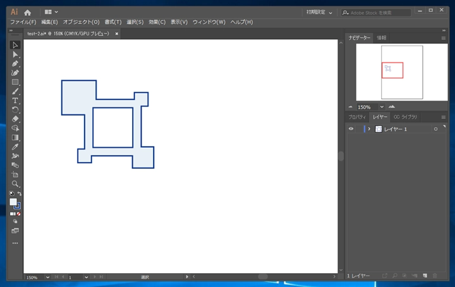Open the 書式(T) menu

coord(113,22)
